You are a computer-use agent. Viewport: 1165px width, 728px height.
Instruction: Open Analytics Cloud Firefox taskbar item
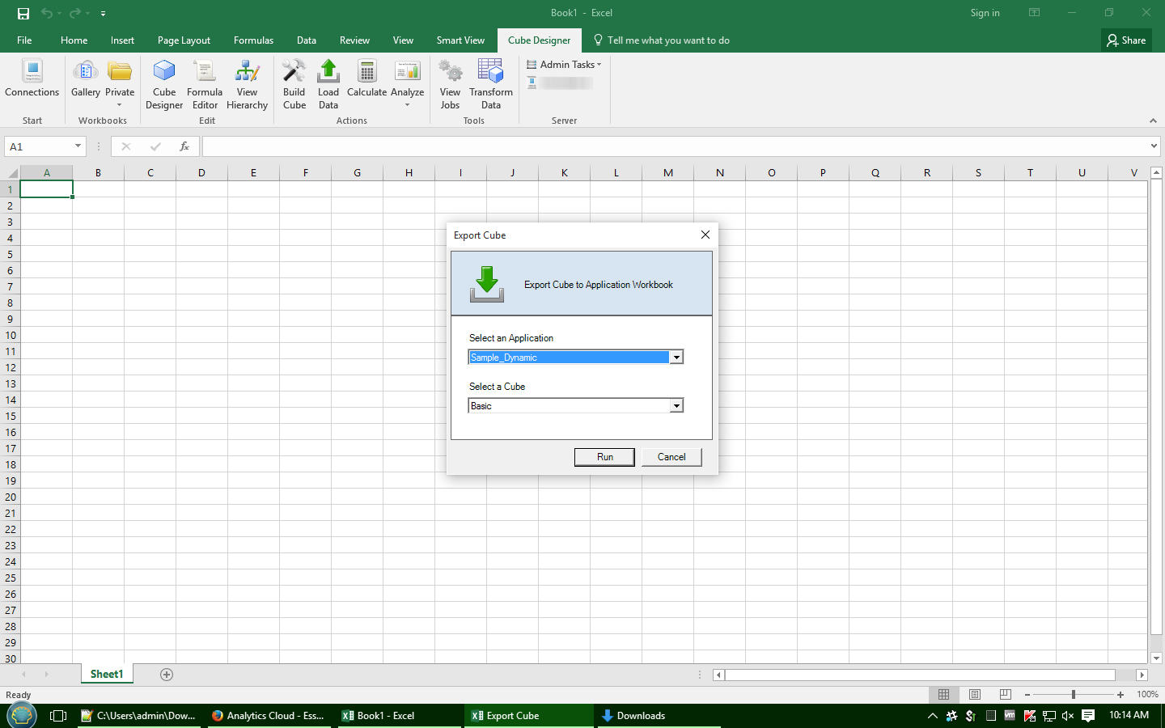[268, 716]
